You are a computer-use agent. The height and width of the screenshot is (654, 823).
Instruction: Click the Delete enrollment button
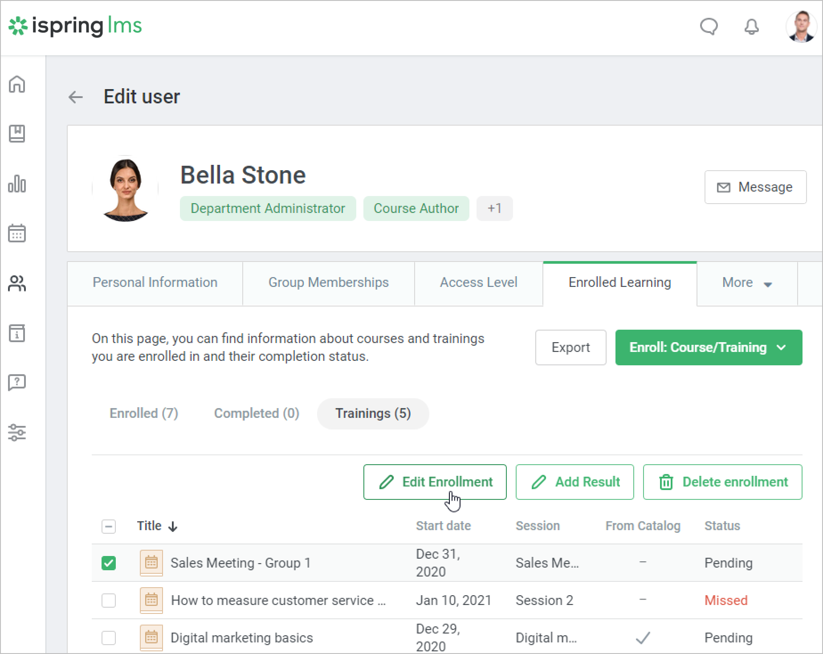tap(722, 482)
